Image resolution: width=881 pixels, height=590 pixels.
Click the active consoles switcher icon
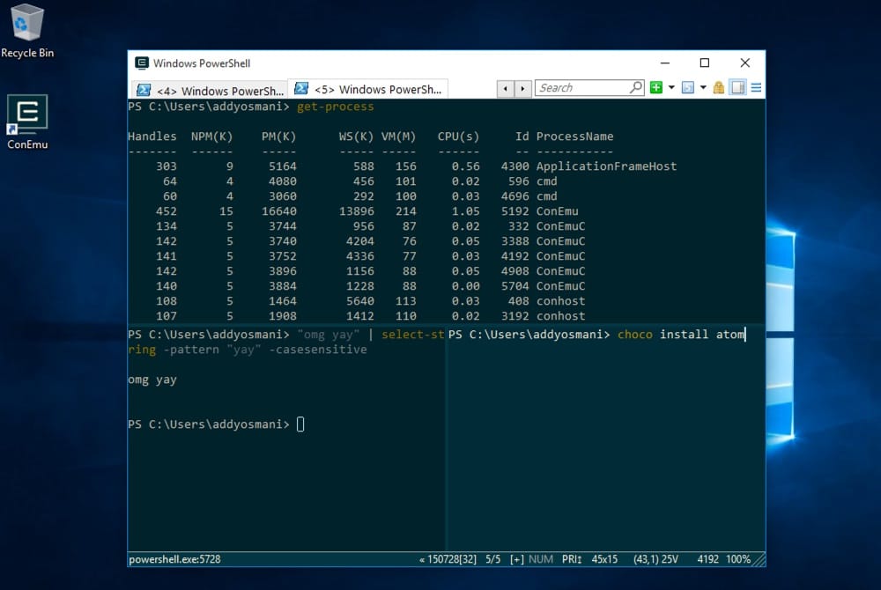point(688,88)
